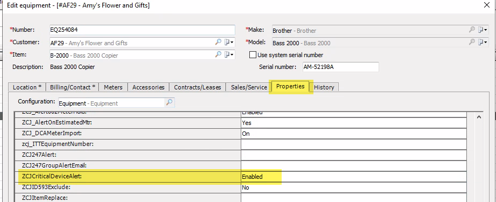Select the ZCJItemReplace property label
This screenshot has width=496, height=202.
(x=45, y=198)
